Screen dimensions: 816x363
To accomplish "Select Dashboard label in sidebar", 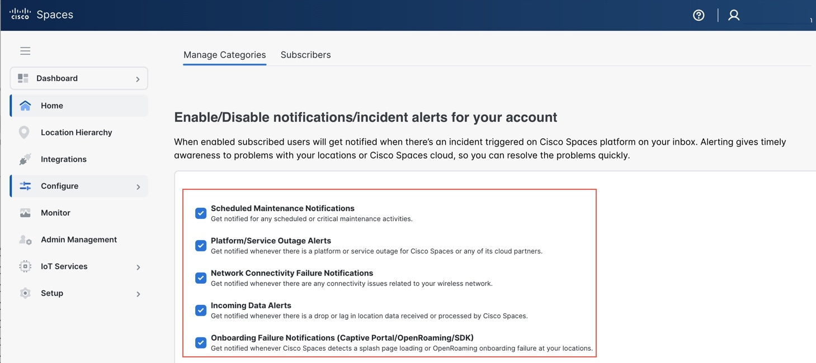I will (57, 78).
